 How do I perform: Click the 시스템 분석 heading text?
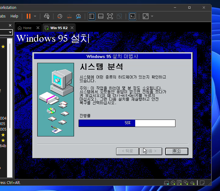[x=101, y=67]
